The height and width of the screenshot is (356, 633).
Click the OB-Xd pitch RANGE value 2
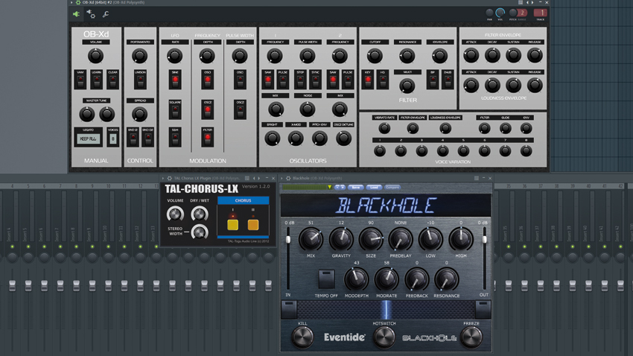[x=522, y=13]
